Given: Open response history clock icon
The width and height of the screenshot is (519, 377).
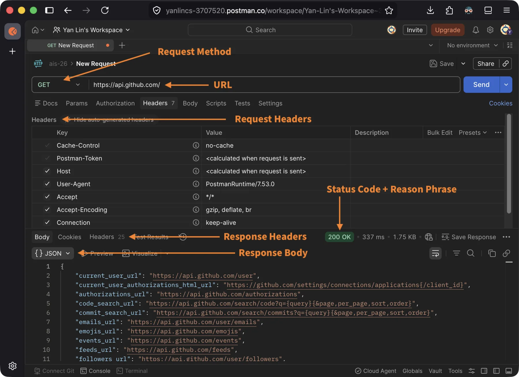Looking at the screenshot, I should [x=183, y=237].
